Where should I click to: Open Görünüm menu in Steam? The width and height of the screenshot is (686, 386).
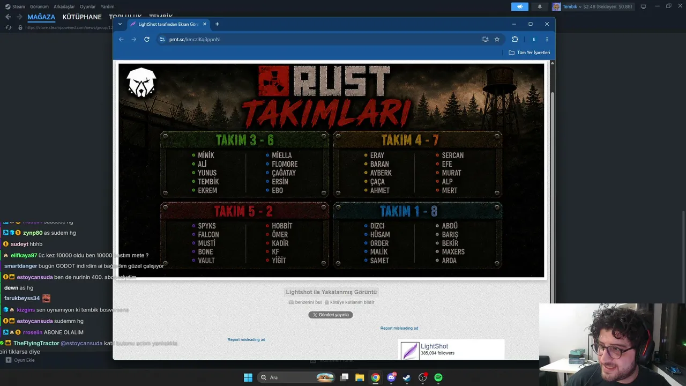click(39, 6)
